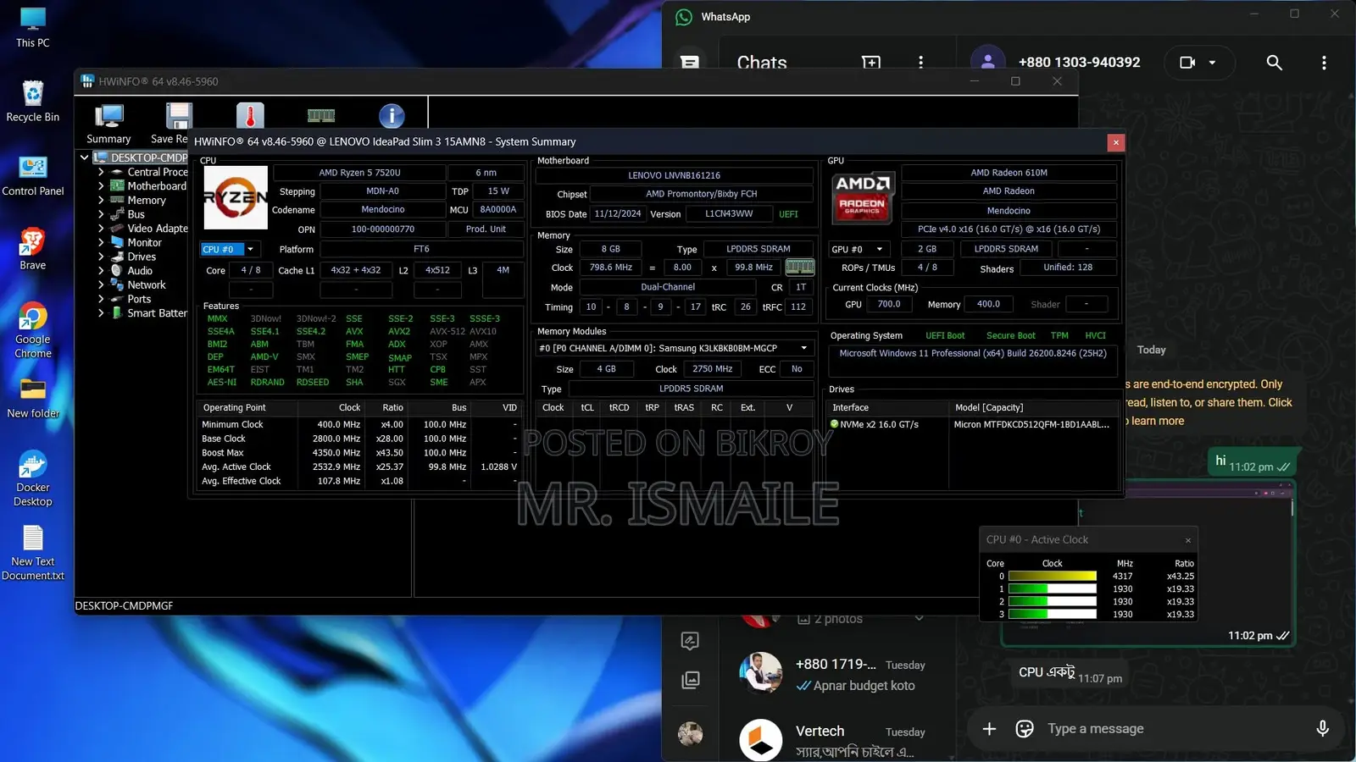This screenshot has height=762, width=1356.
Task: Open the emoji picker in WhatsApp
Action: (1025, 729)
